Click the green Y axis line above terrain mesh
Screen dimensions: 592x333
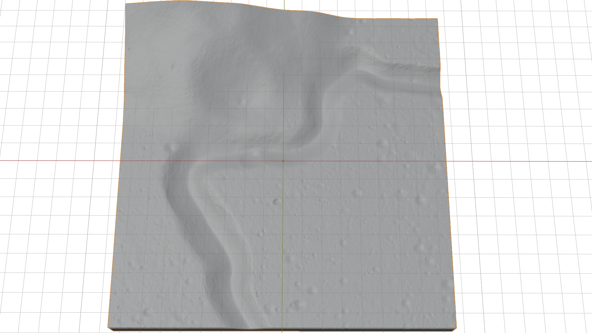tap(284, 4)
